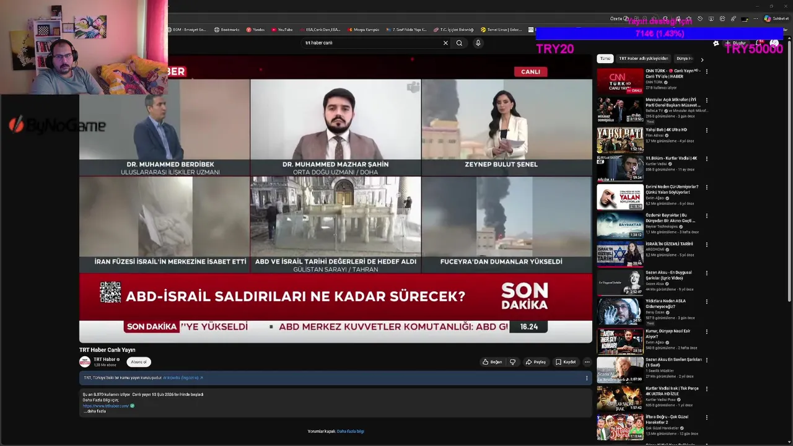Open the Sohbet et browser assistant button
Image resolution: width=793 pixels, height=446 pixels.
pos(776,19)
